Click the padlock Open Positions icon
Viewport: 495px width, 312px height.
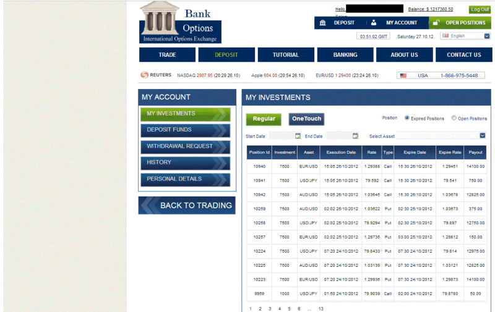click(436, 23)
